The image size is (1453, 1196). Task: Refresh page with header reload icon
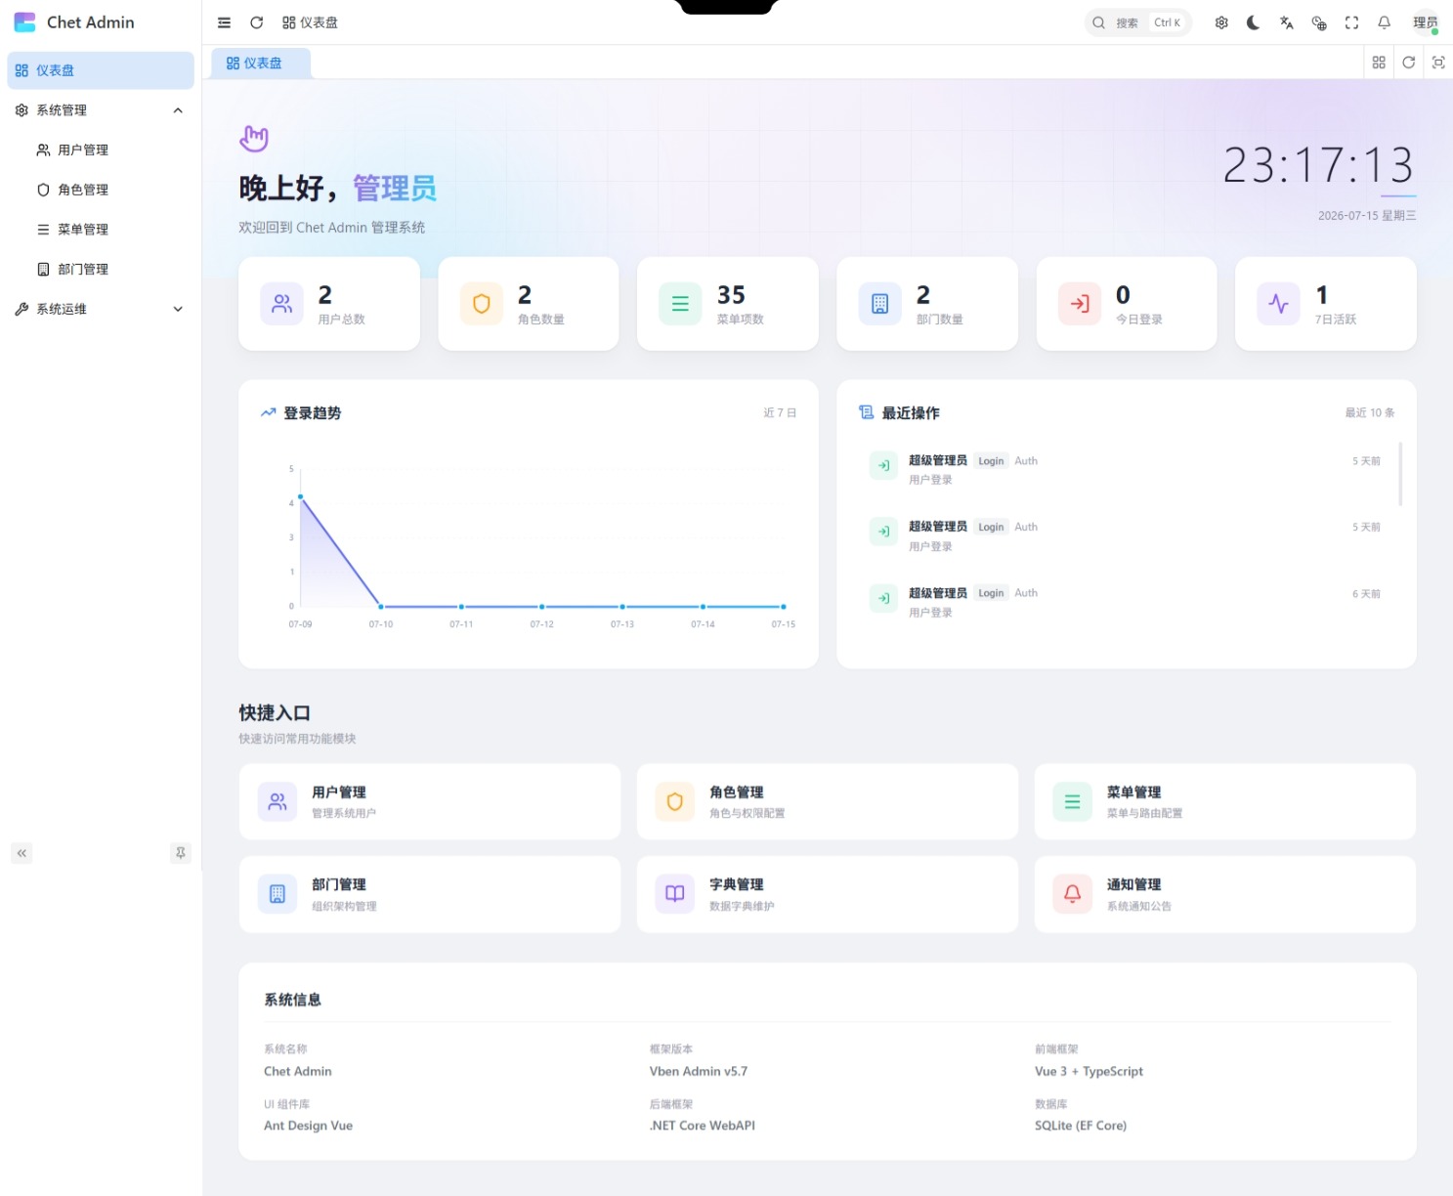(256, 22)
